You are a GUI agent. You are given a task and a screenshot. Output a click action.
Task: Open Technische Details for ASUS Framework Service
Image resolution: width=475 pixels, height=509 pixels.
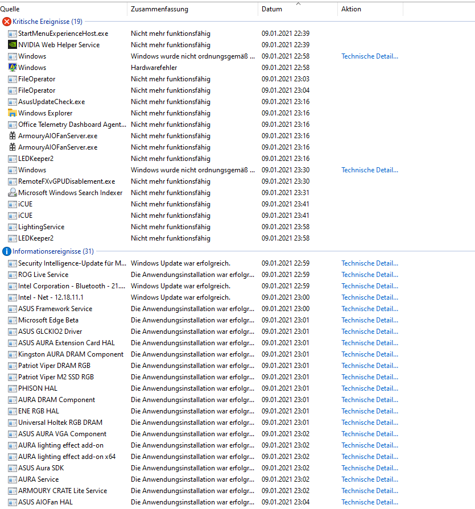click(x=370, y=309)
